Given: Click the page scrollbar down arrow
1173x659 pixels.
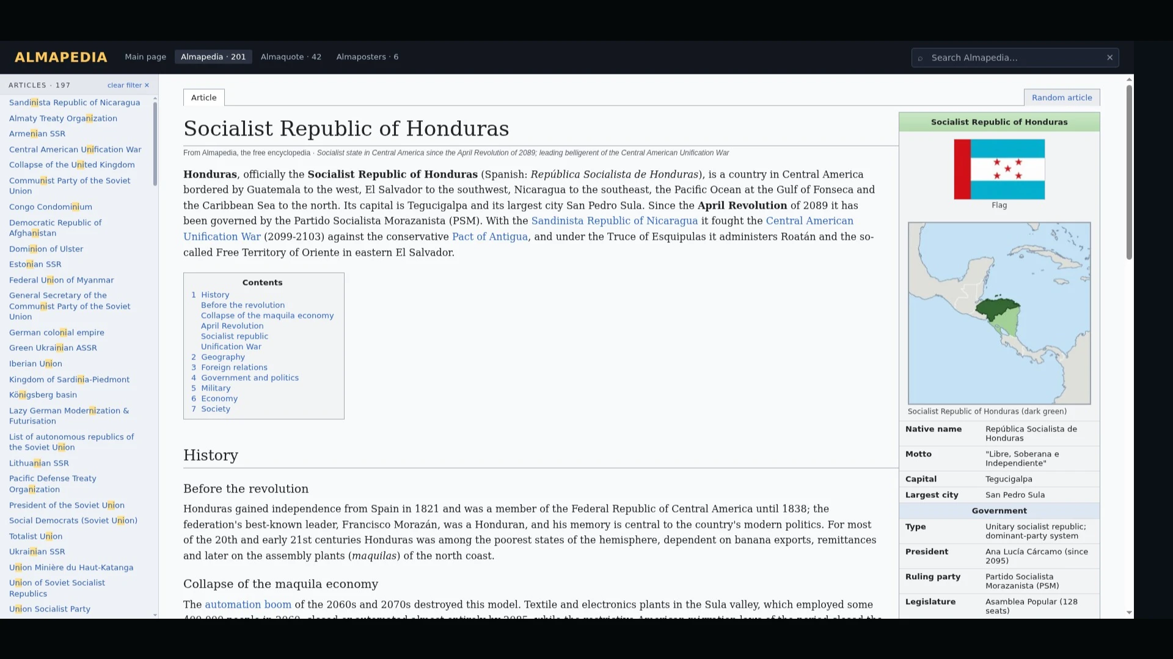Looking at the screenshot, I should tap(1129, 613).
